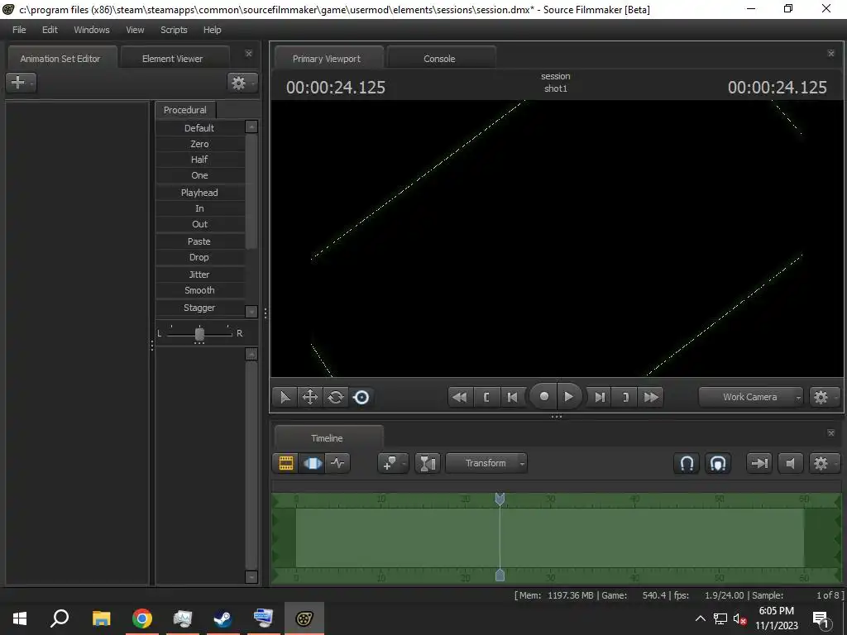The width and height of the screenshot is (847, 635).
Task: Select the screen manipulator circle tool
Action: coord(361,398)
